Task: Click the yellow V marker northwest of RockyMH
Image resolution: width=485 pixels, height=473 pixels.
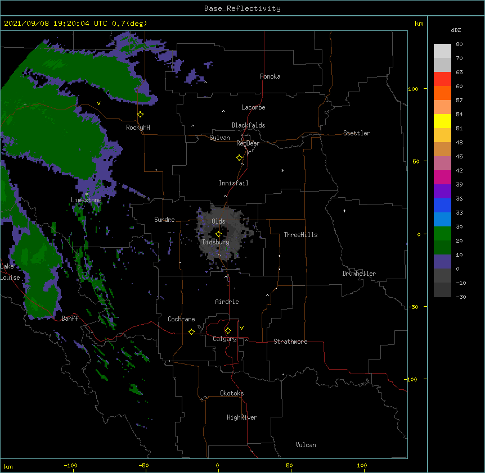Action: (x=98, y=103)
